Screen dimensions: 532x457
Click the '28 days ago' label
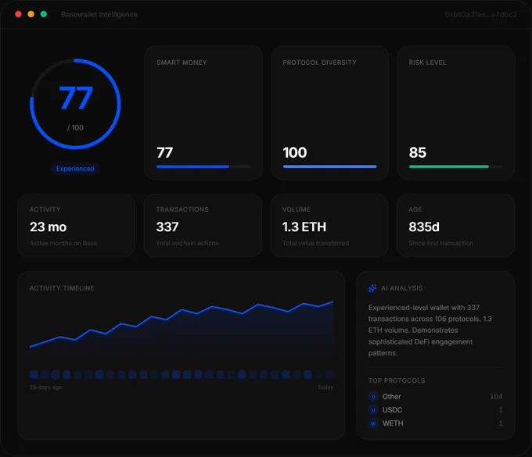click(45, 387)
